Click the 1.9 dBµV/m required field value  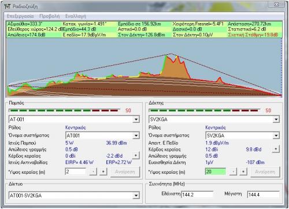click(x=217, y=143)
